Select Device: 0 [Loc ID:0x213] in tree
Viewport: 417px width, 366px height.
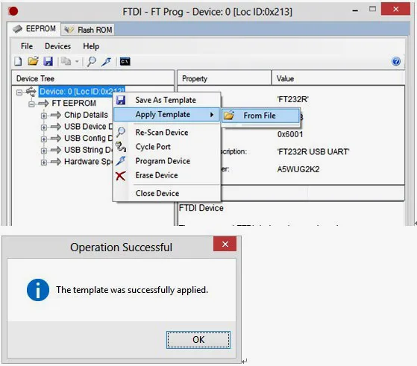(82, 92)
